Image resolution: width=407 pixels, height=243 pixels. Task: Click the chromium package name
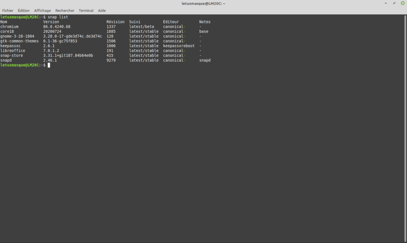coord(9,27)
